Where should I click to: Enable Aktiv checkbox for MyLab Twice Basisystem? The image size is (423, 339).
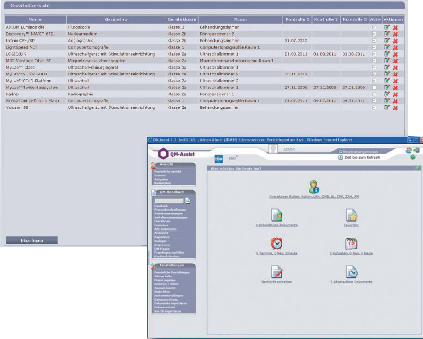[374, 88]
